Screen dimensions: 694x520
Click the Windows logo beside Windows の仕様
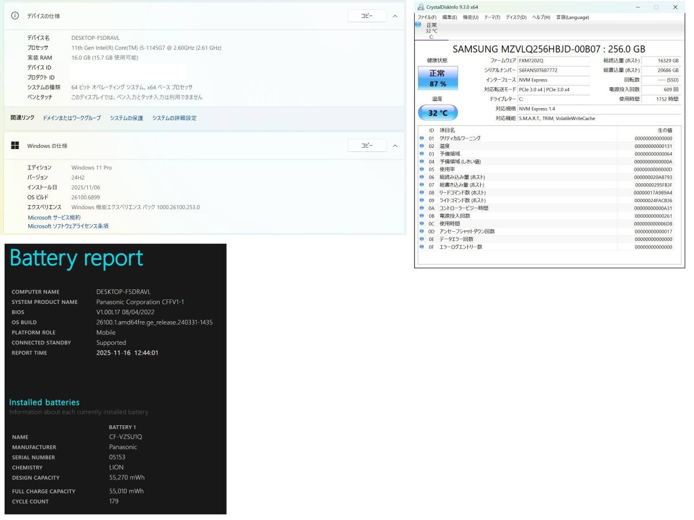15,146
